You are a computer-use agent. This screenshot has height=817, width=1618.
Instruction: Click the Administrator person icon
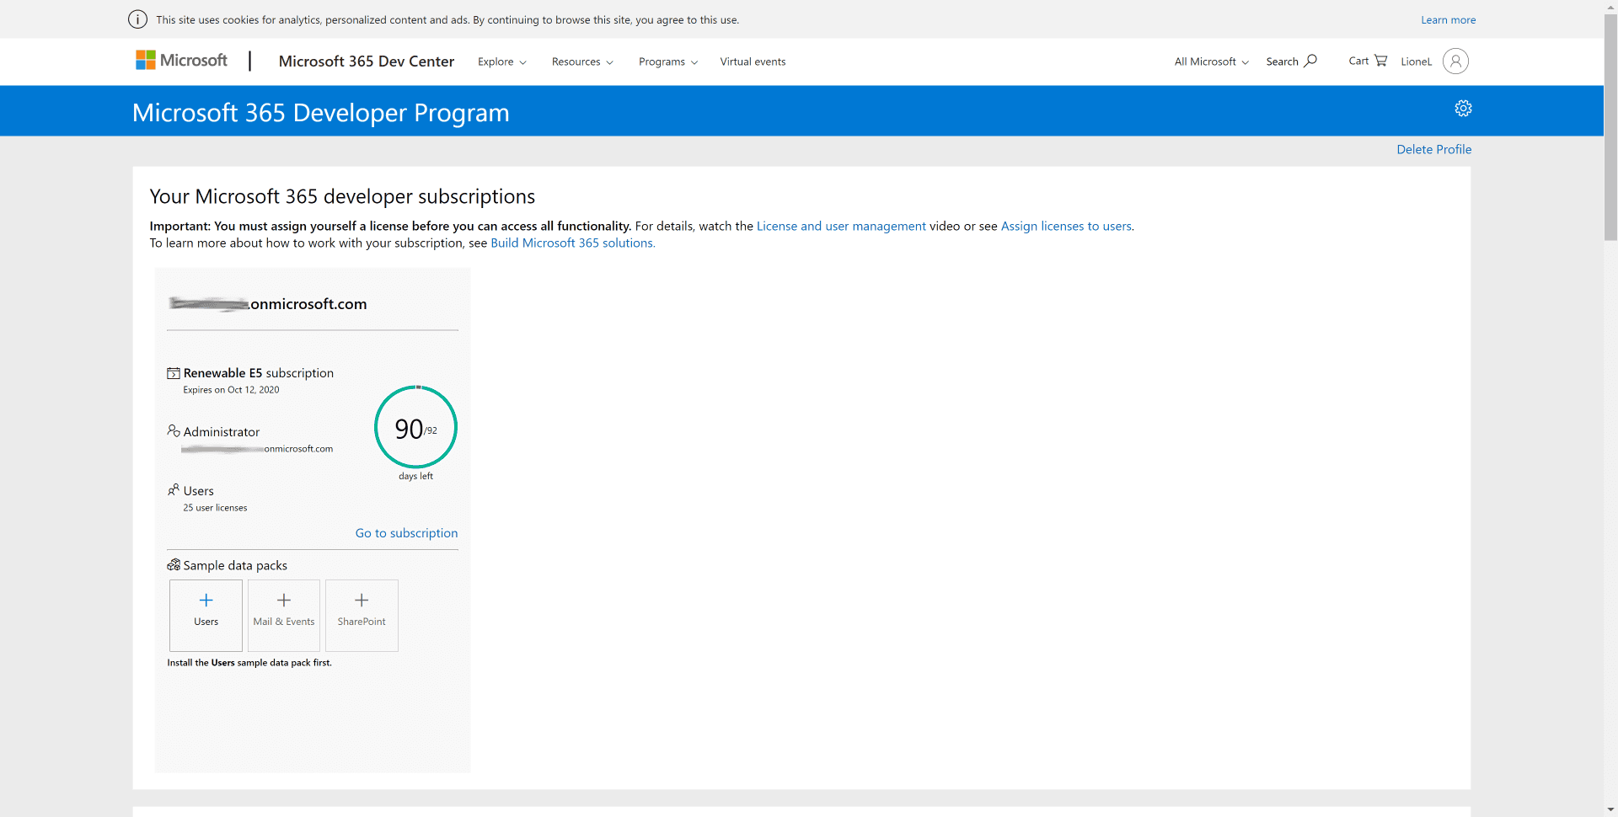(174, 431)
